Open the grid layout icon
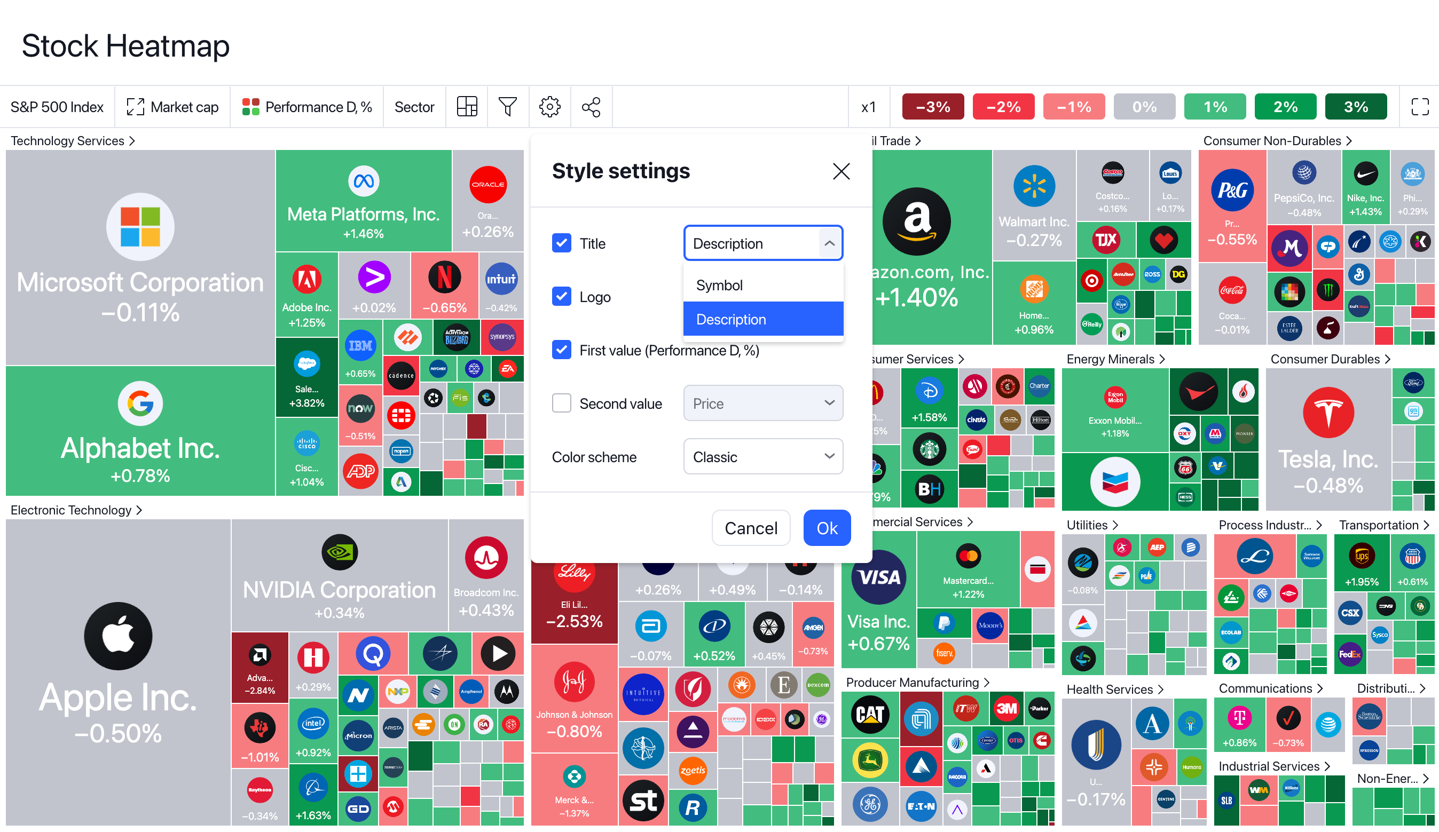This screenshot has height=832, width=1439. pos(467,107)
